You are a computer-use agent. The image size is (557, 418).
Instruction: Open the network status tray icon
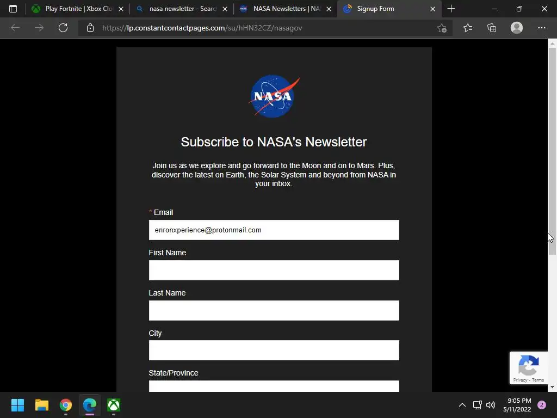point(477,405)
